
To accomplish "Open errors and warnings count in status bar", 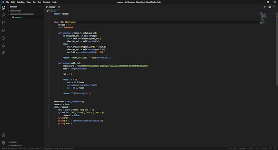I will pyautogui.click(x=23, y=148).
